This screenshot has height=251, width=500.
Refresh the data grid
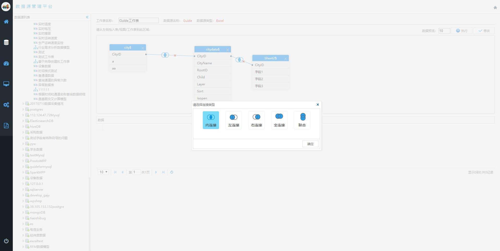coord(172,172)
